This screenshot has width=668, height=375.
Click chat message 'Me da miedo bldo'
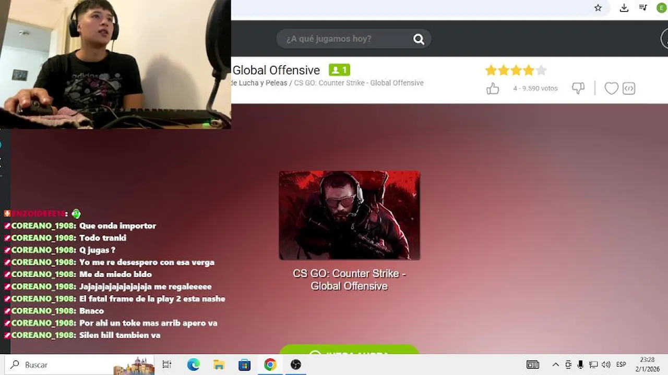pos(115,274)
